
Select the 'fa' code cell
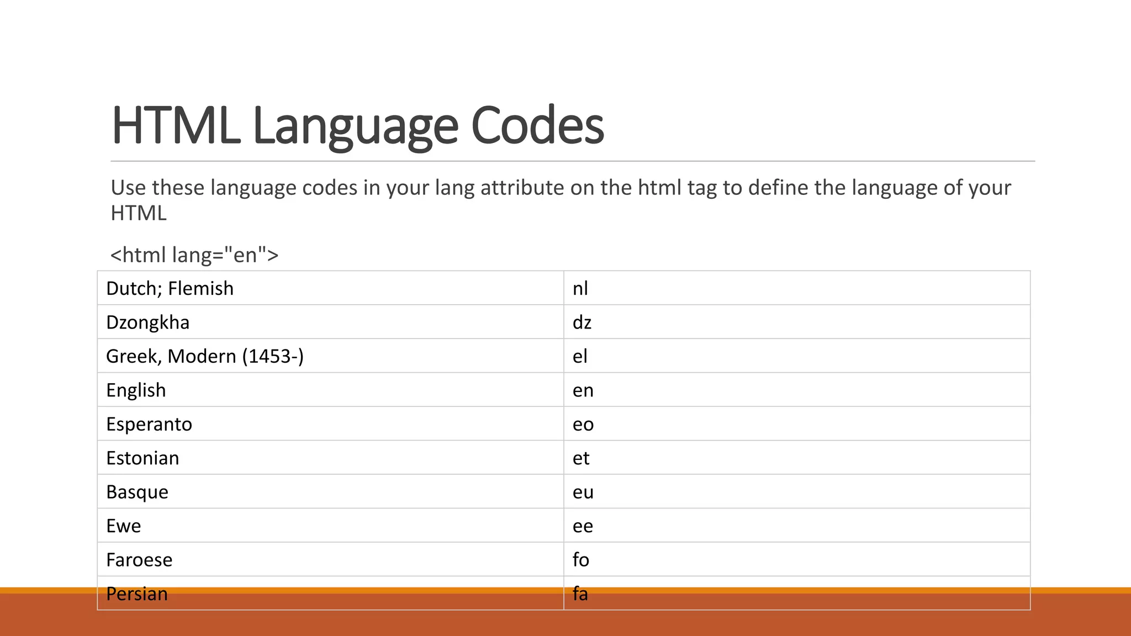coord(797,593)
